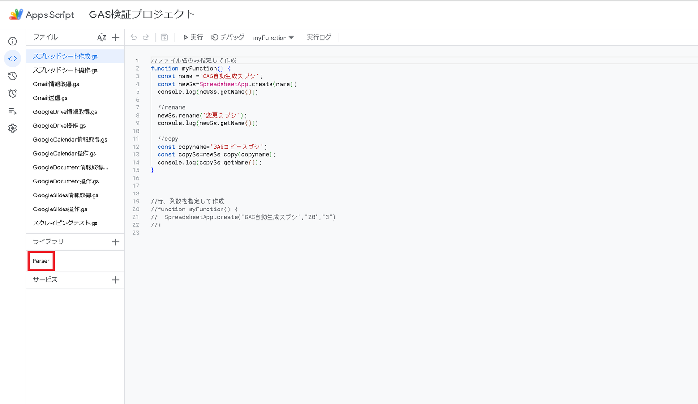Click the GAS検証プロジェクト project title
Viewport: 698px width, 404px height.
tap(142, 15)
